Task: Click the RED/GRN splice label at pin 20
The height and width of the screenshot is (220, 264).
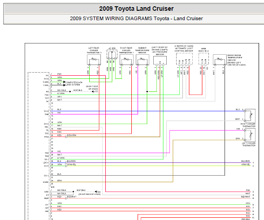Action: click(x=72, y=135)
